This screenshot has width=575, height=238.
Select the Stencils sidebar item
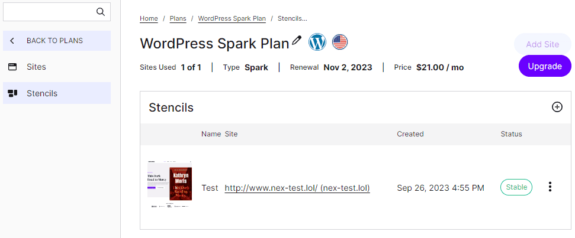coord(42,93)
